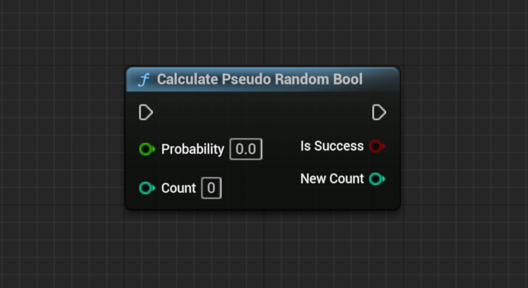Screen dimensions: 528x288
Task: Click the New Count pin label
Action: click(332, 179)
